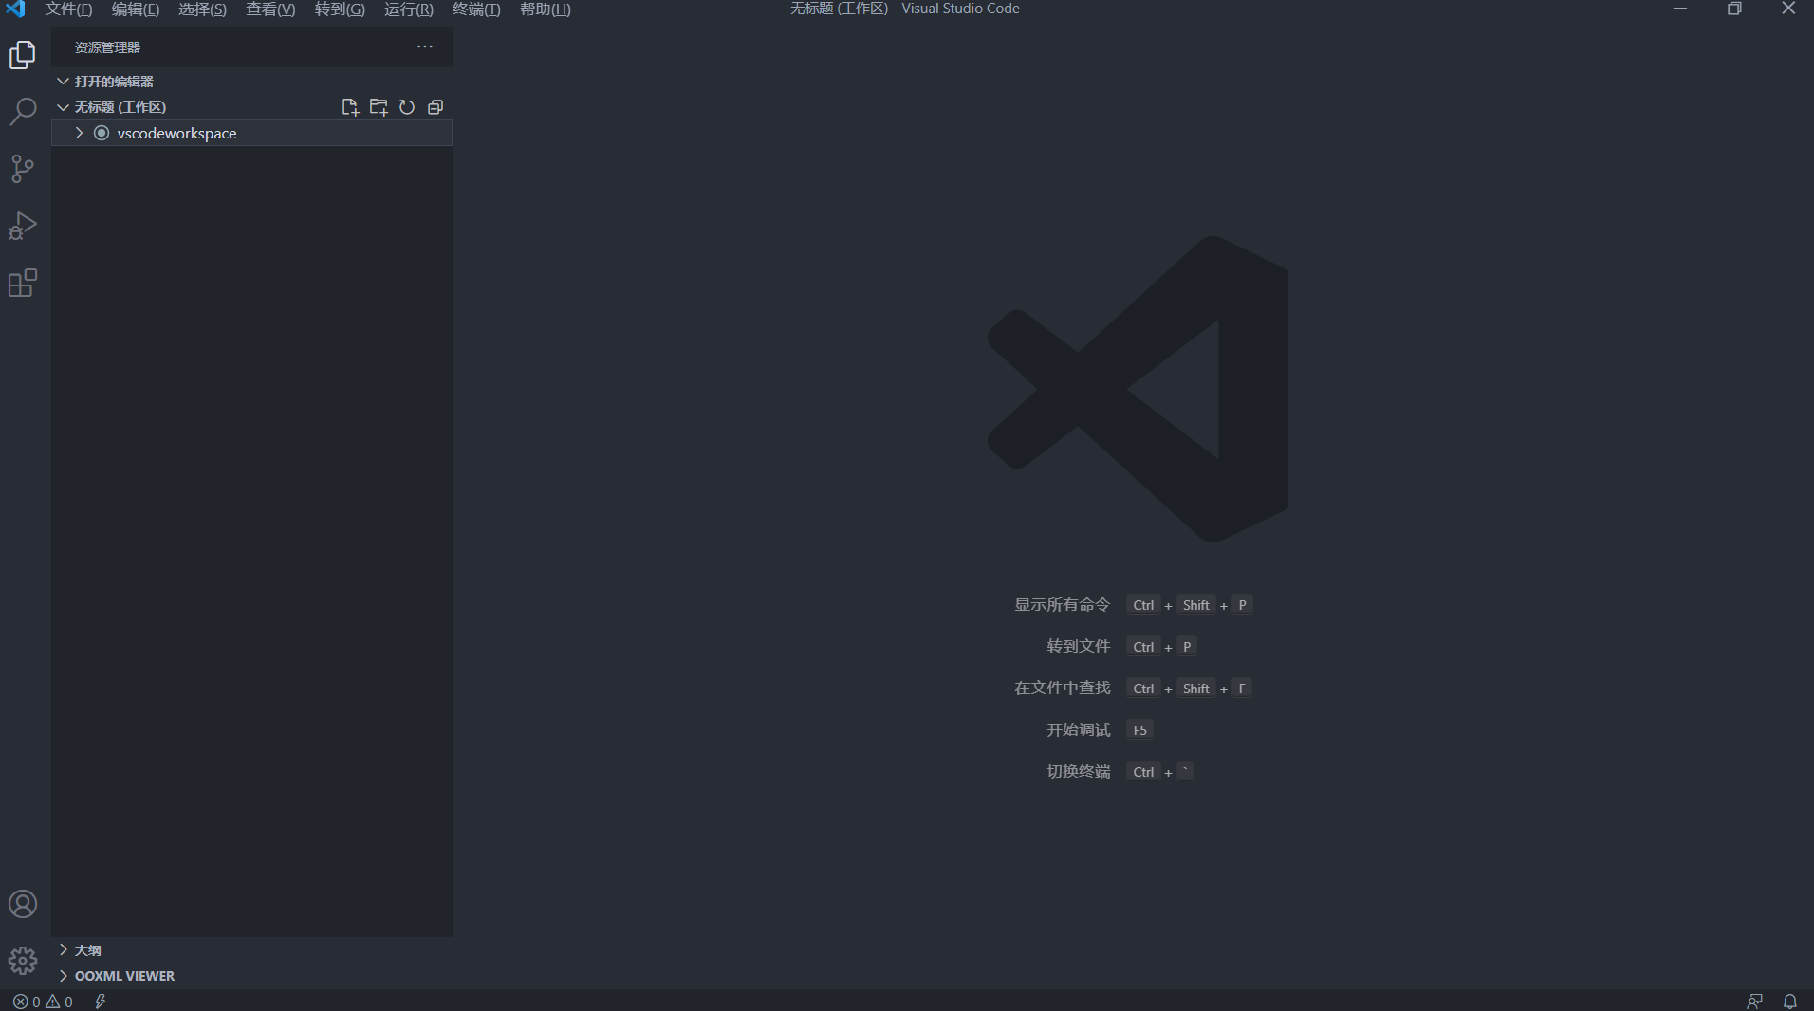Click the feedback icon in status bar

(1755, 1002)
